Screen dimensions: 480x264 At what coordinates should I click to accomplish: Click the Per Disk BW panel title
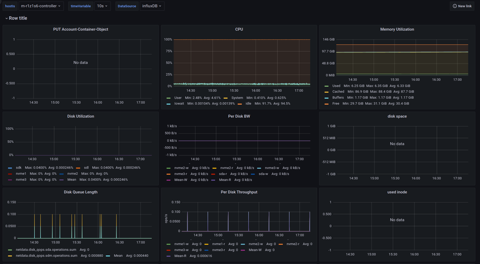[x=239, y=116]
